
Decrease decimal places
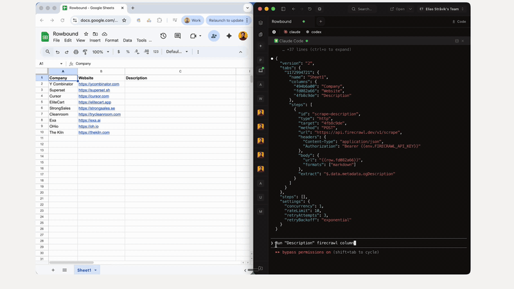pos(137,52)
